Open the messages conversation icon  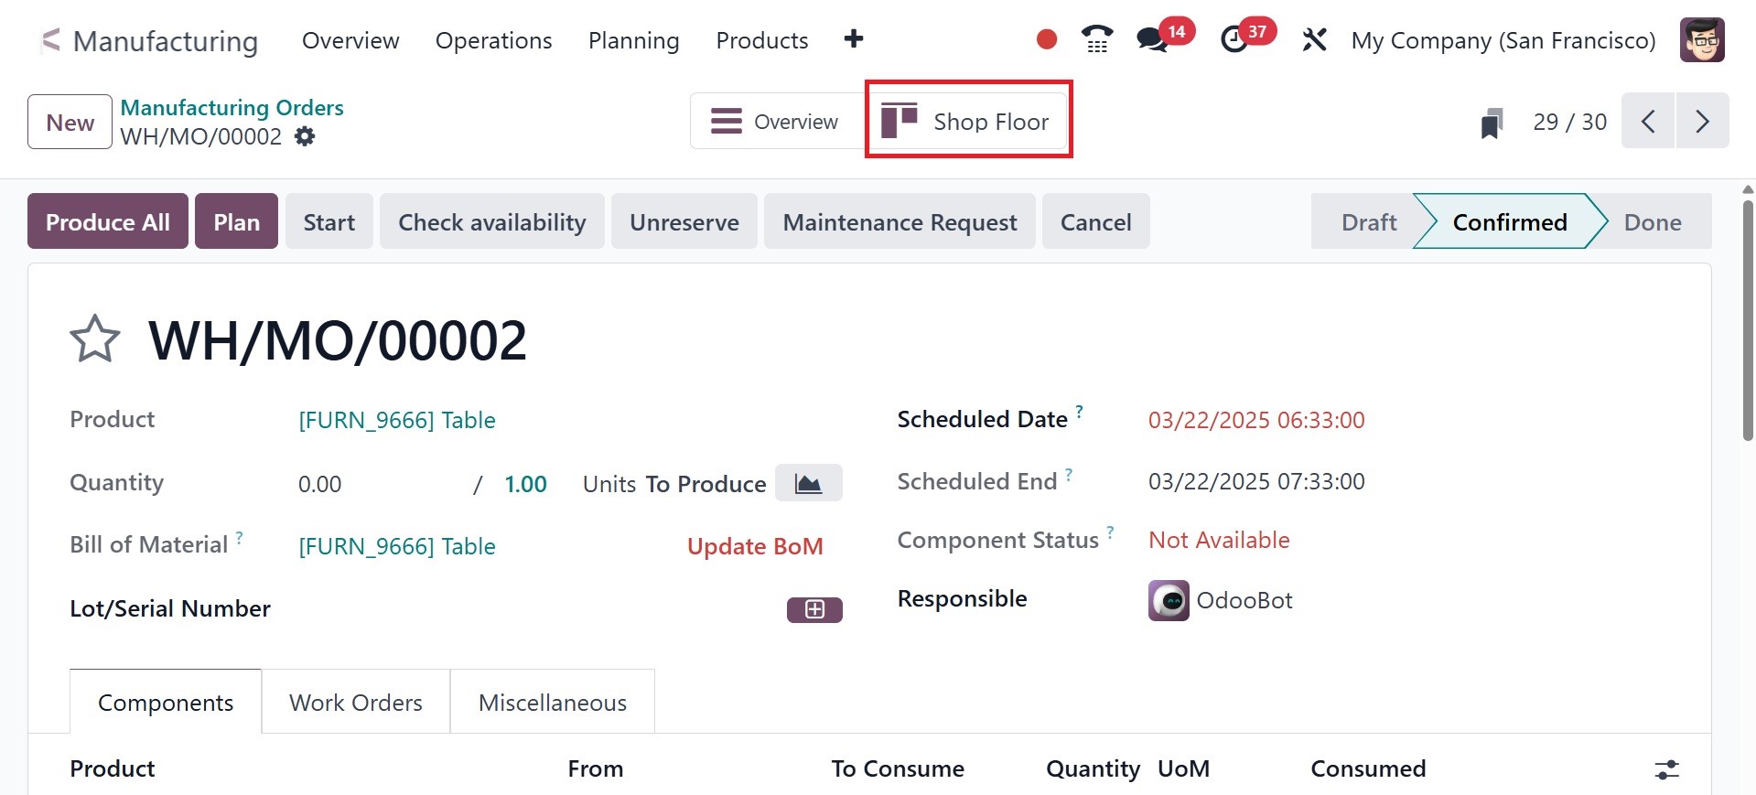pos(1152,40)
